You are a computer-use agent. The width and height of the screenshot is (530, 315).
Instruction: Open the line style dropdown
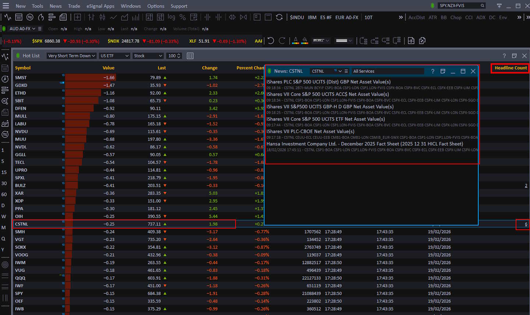click(x=321, y=41)
